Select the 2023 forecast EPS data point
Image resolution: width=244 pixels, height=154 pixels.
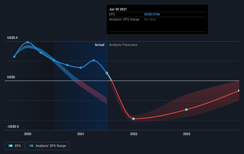[x=186, y=110]
